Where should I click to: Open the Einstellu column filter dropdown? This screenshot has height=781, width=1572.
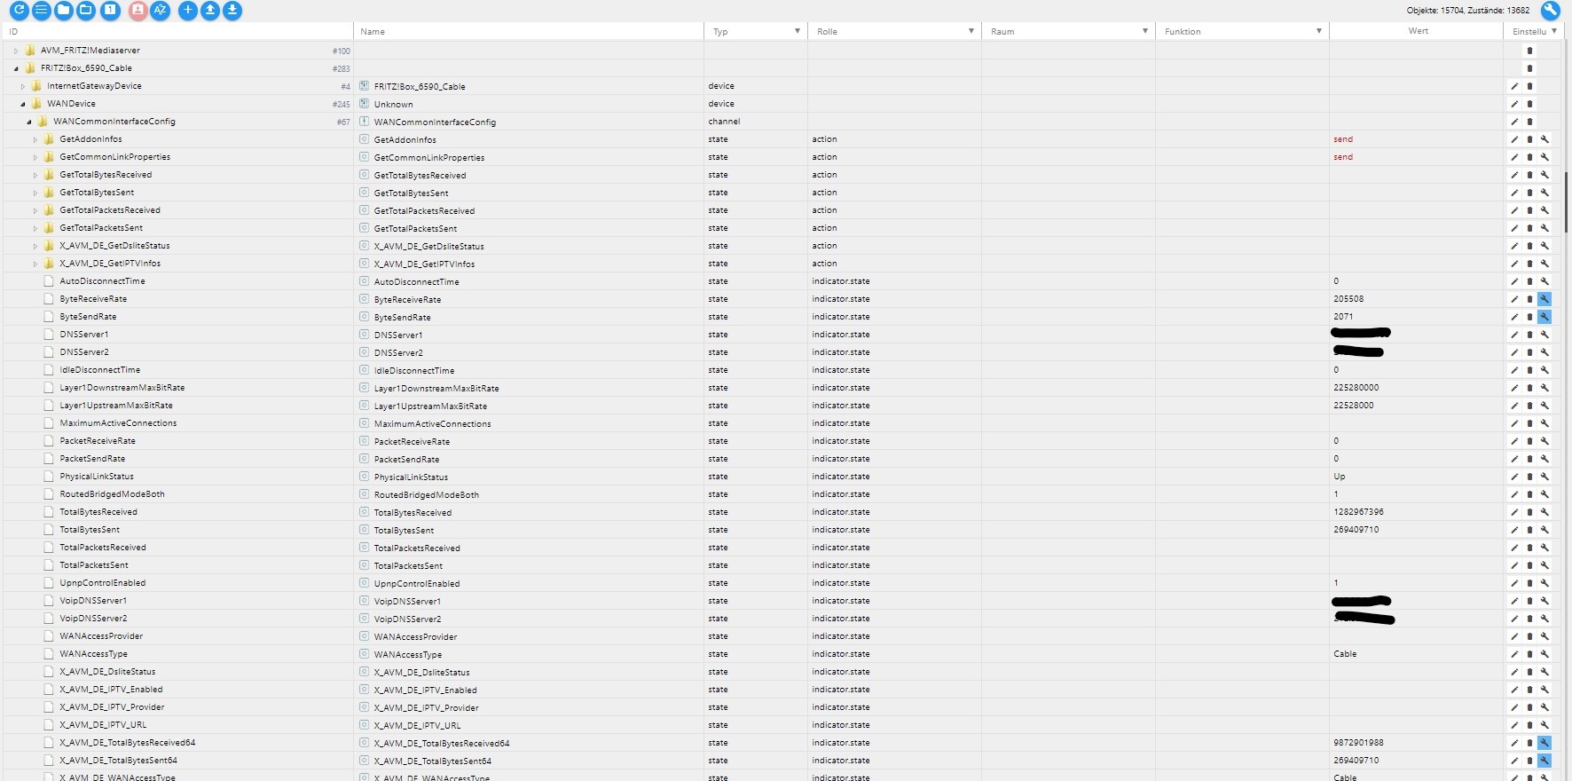tap(1554, 31)
